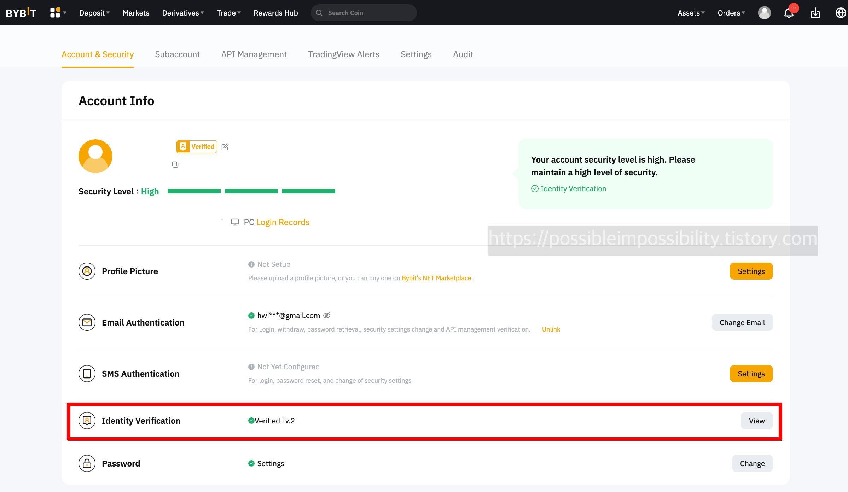Screen dimensions: 848x492
Task: Click the copy UID icon
Action: click(x=175, y=164)
